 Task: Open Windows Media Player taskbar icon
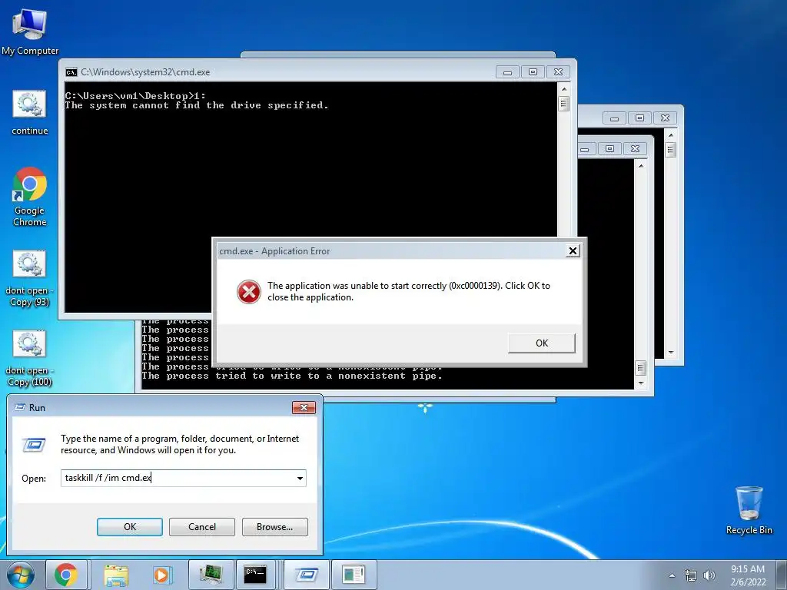point(162,575)
